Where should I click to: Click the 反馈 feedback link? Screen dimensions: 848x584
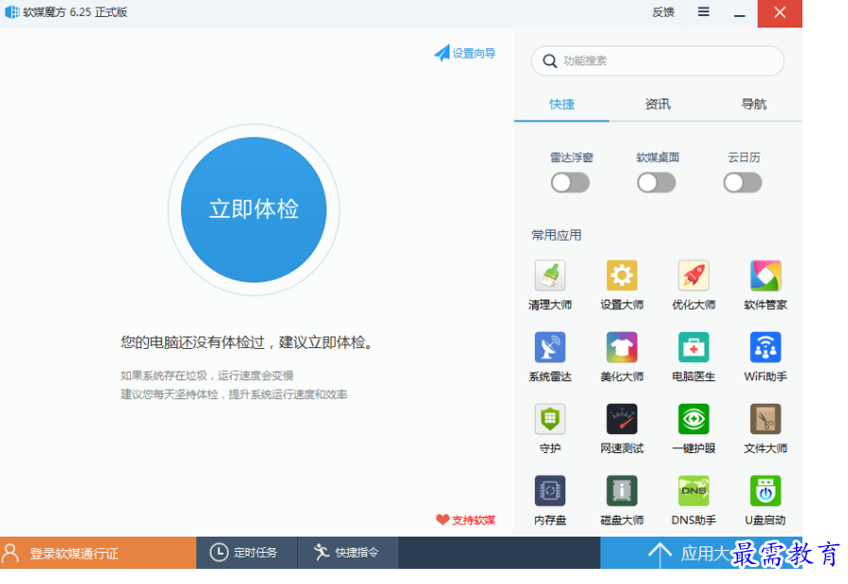coord(663,12)
